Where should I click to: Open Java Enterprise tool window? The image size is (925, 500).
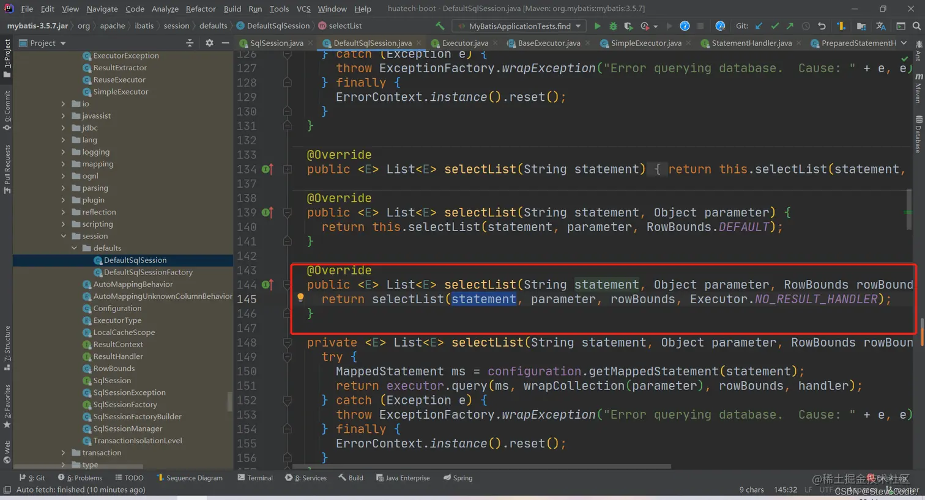pos(403,478)
